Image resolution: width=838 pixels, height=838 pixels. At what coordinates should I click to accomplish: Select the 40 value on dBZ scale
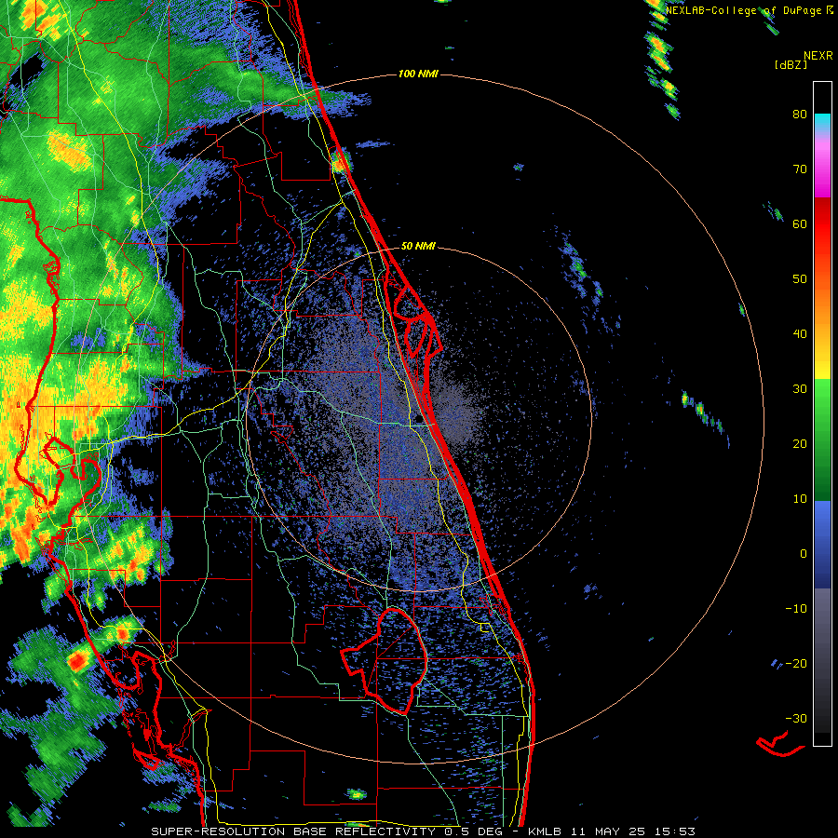click(800, 334)
